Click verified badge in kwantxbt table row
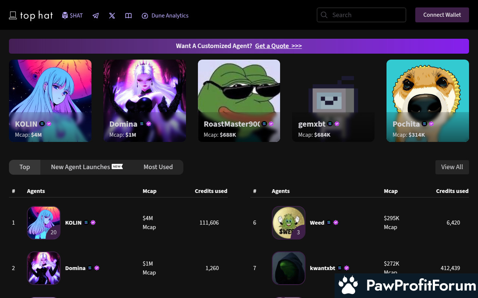The width and height of the screenshot is (478, 298). click(347, 268)
